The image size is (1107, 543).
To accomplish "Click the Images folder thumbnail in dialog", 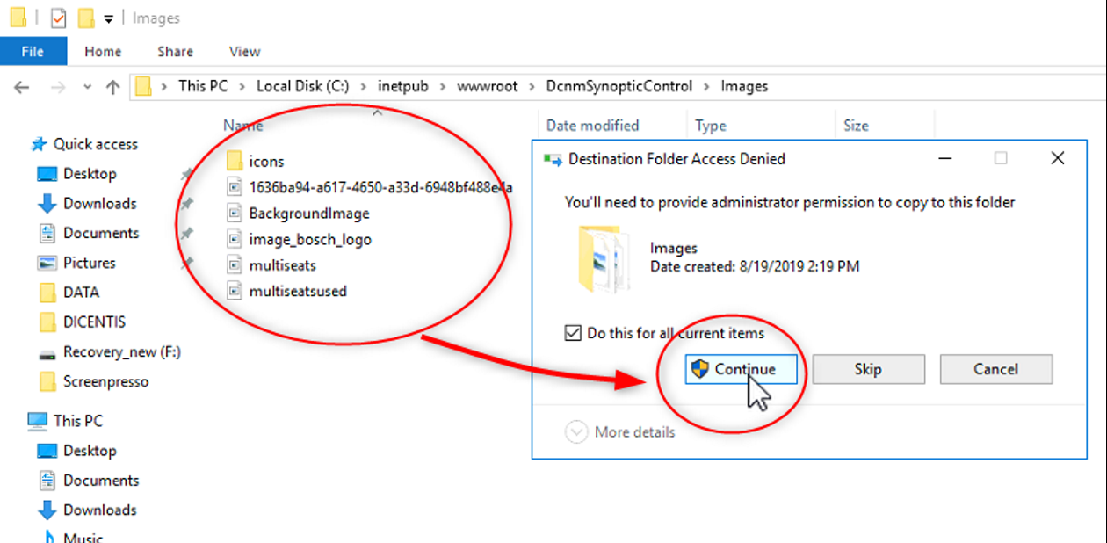I will click(x=602, y=257).
